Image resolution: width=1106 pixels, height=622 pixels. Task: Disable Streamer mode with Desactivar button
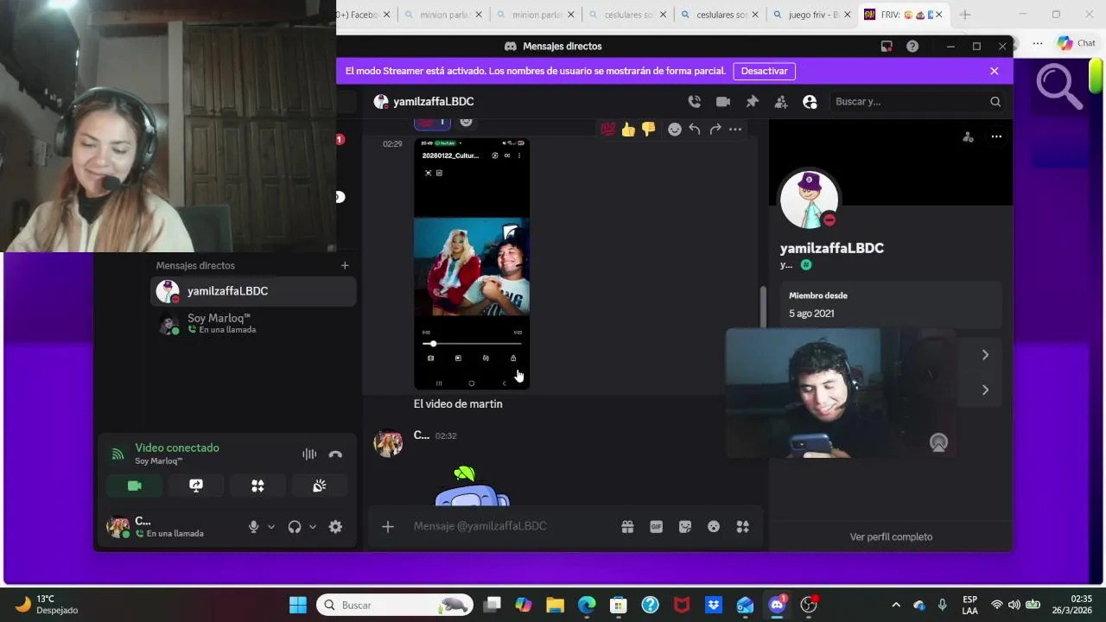765,71
